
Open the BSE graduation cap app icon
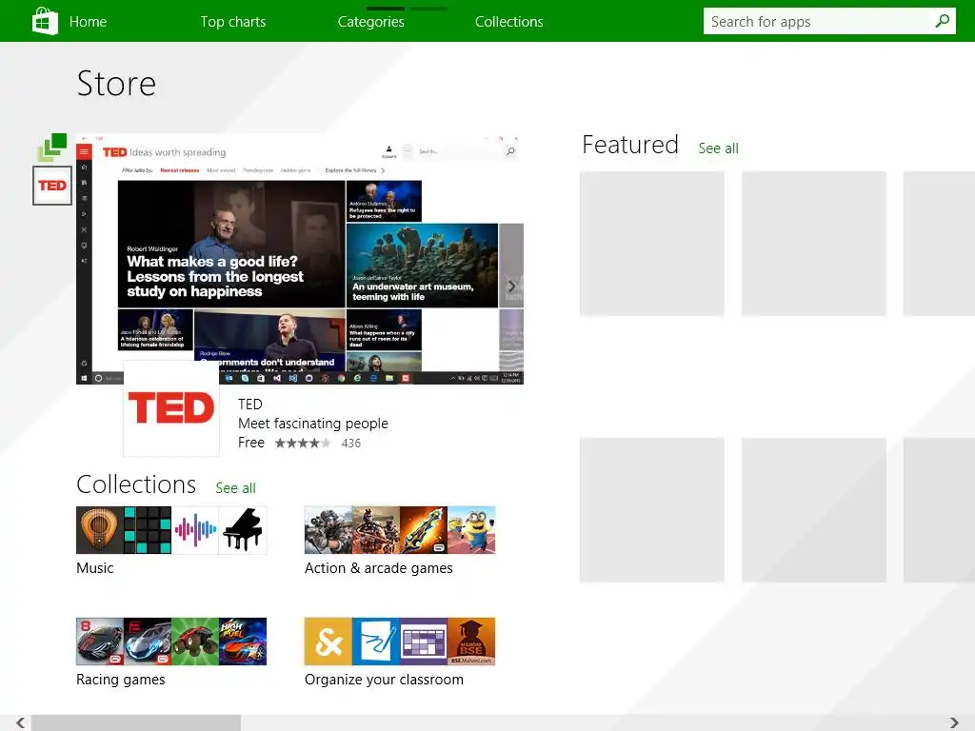point(471,642)
